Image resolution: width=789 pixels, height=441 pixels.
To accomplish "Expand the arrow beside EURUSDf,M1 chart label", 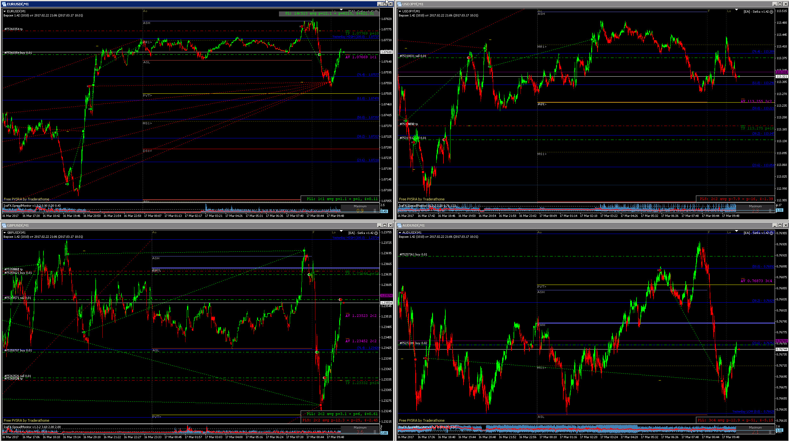I will [x=5, y=11].
